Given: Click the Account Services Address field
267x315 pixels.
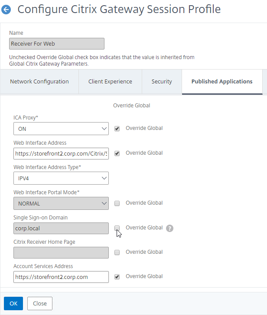Looking at the screenshot, I should click(x=61, y=277).
